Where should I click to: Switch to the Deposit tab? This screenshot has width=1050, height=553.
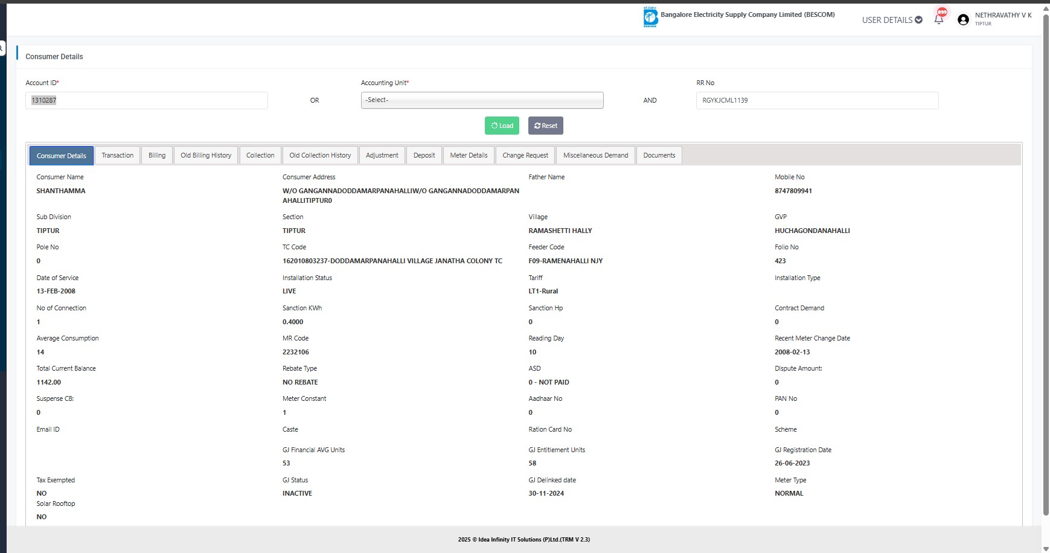[x=424, y=156]
